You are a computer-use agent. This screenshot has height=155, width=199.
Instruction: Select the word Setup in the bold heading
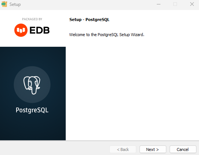tap(75, 20)
